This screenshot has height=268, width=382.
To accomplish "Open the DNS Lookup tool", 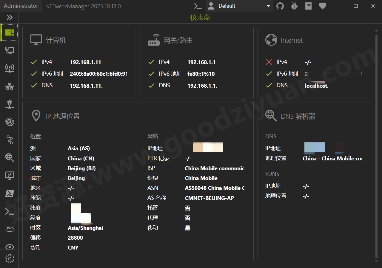I will 9,158.
